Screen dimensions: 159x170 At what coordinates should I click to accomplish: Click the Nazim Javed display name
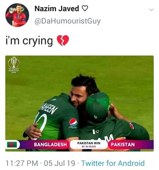click(x=57, y=9)
